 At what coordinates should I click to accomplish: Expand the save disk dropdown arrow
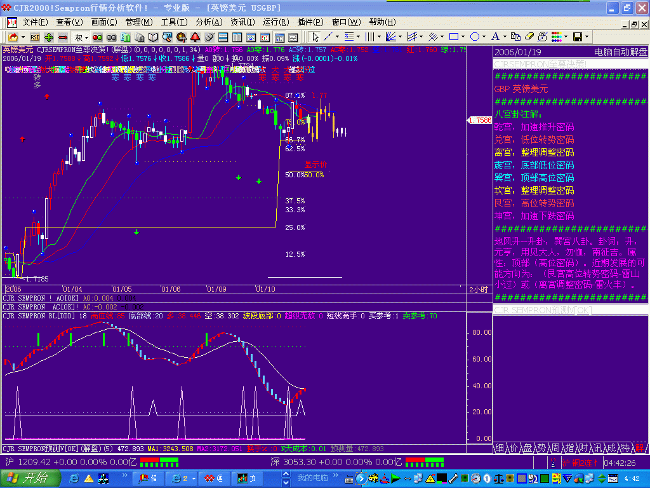587,37
